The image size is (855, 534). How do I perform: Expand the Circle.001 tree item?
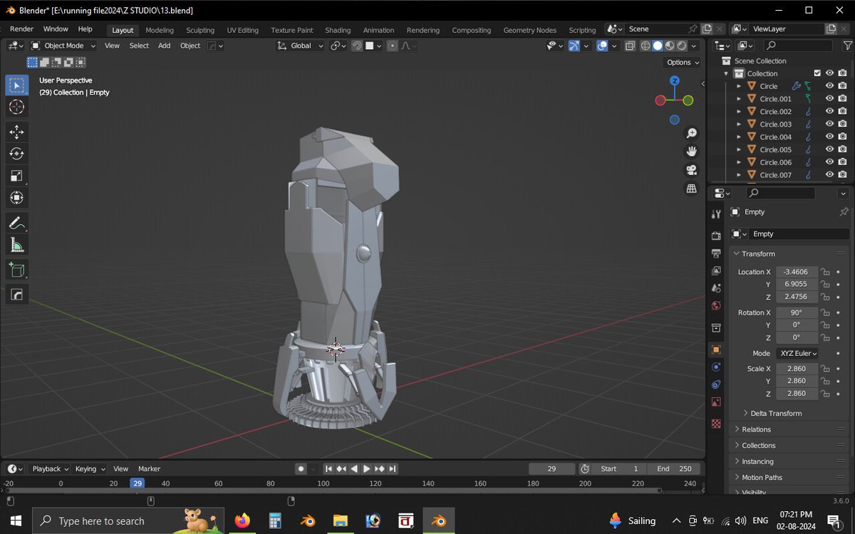point(739,99)
